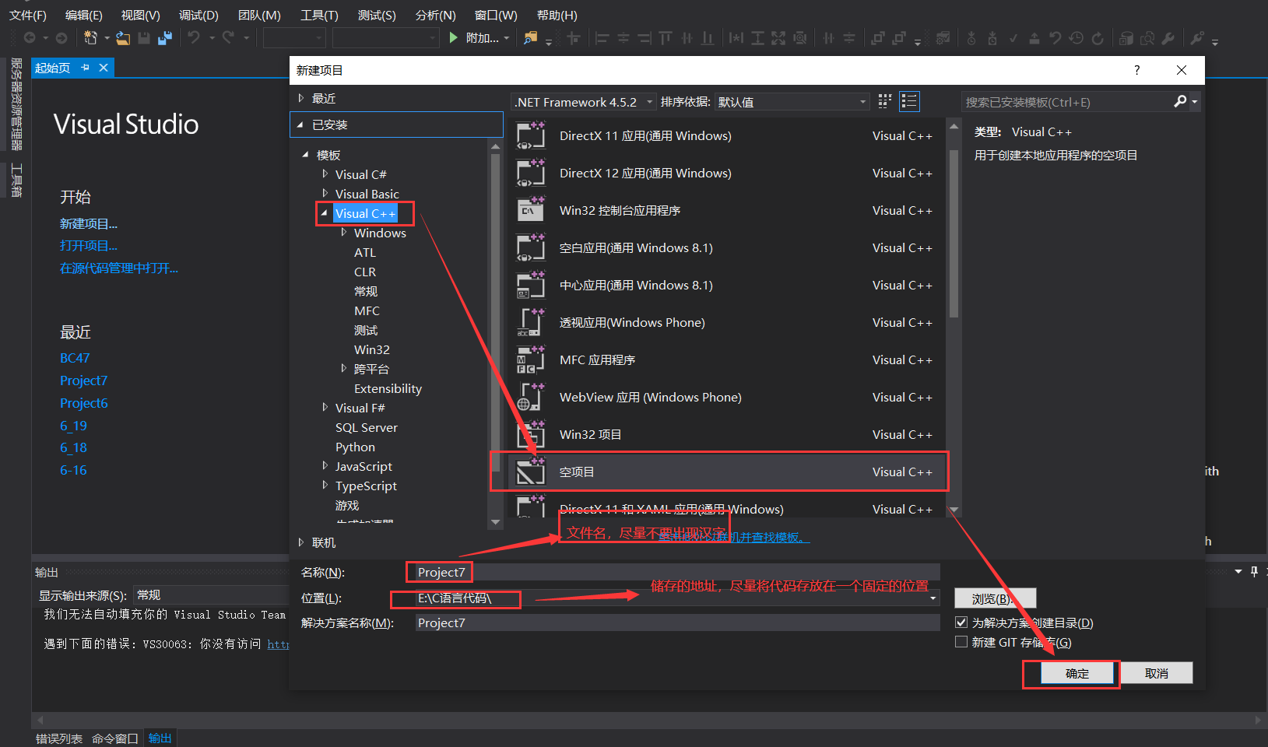Click the Redo arrow toolbar icon
Viewport: 1268px width, 747px height.
[228, 37]
